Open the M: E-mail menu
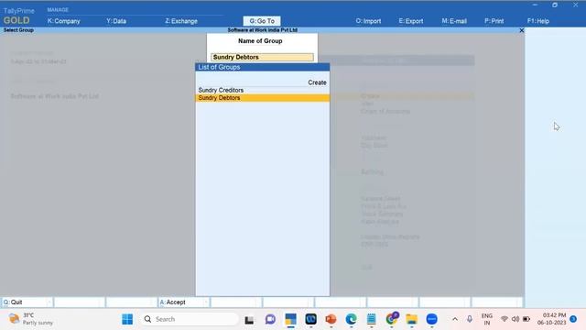Image resolution: width=586 pixels, height=330 pixels. [x=454, y=21]
